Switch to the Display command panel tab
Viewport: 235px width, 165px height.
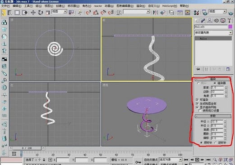click(x=223, y=21)
